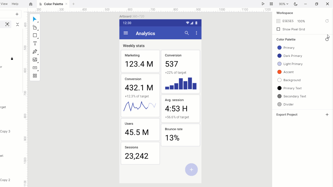
Task: Open the Color Palette tab
Action: coord(53,4)
